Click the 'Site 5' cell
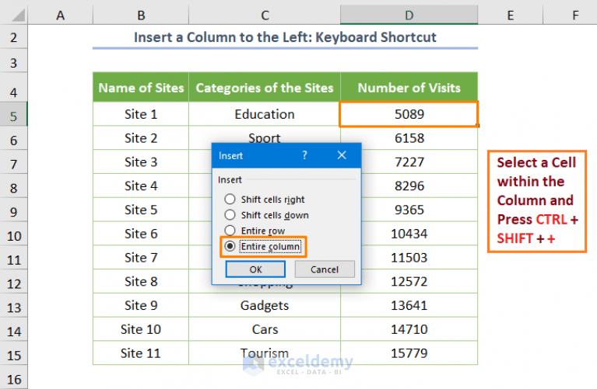Image resolution: width=597 pixels, height=389 pixels. (141, 210)
